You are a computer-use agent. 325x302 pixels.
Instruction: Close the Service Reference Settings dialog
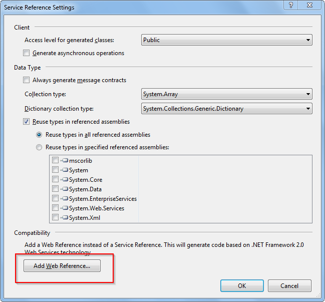[x=309, y=5]
